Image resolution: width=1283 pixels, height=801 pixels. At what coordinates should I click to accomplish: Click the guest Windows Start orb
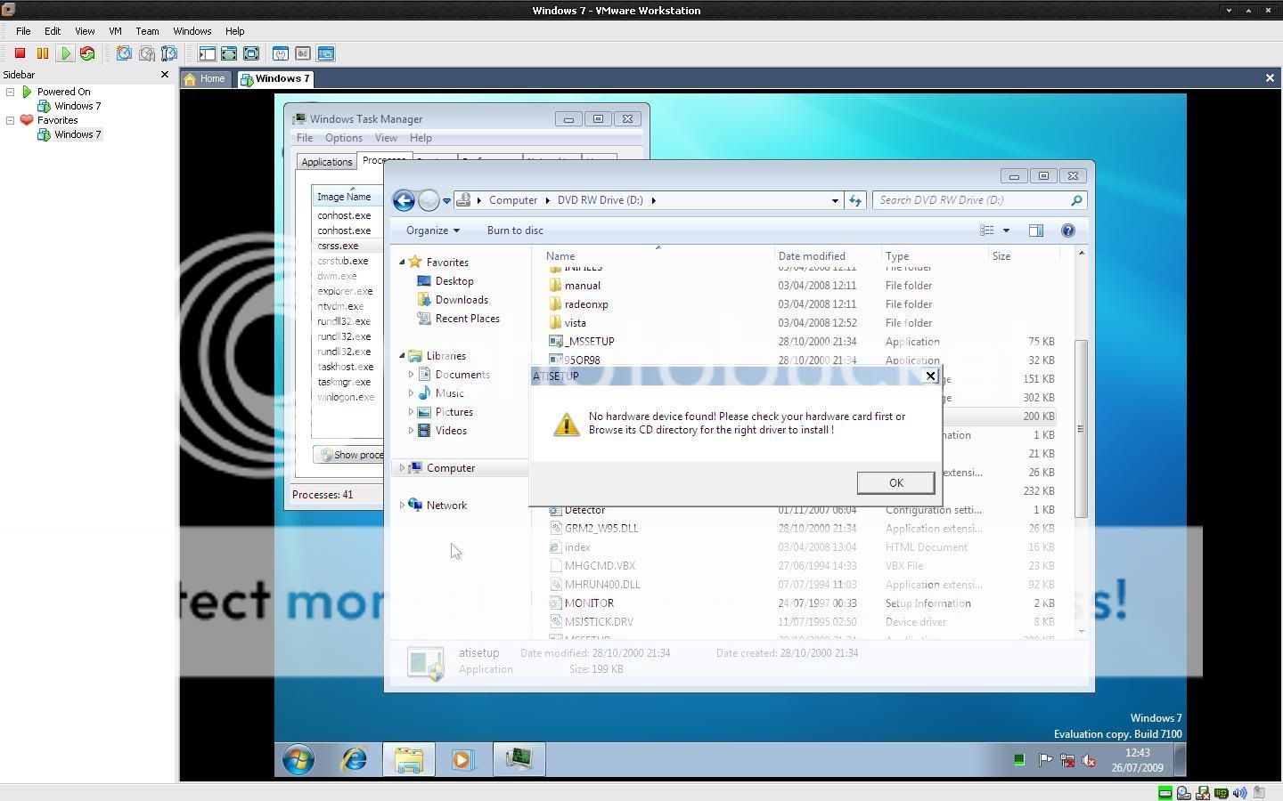298,760
